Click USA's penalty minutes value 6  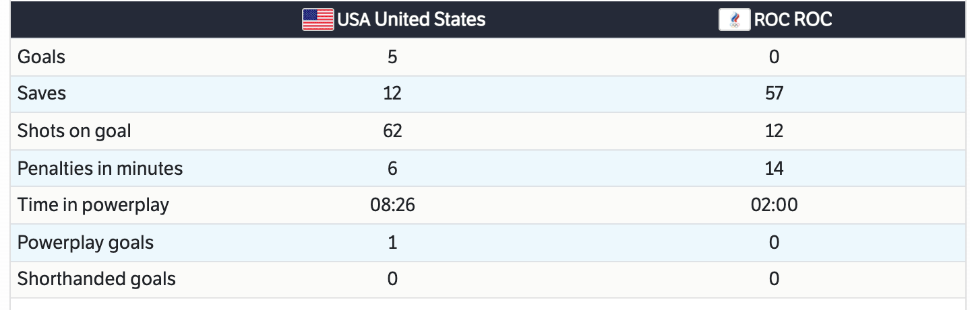[392, 168]
